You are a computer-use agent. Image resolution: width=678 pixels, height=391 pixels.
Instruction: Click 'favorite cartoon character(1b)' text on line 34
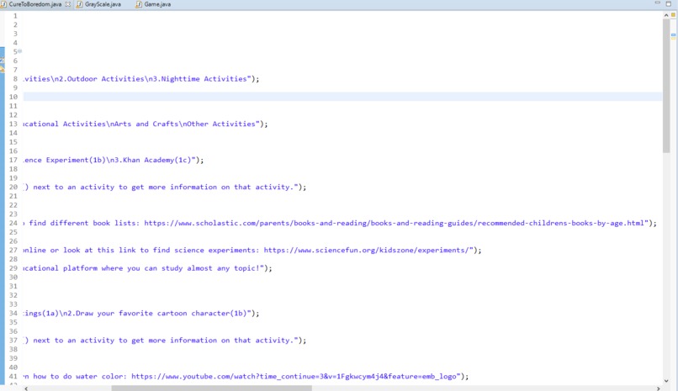coord(183,314)
